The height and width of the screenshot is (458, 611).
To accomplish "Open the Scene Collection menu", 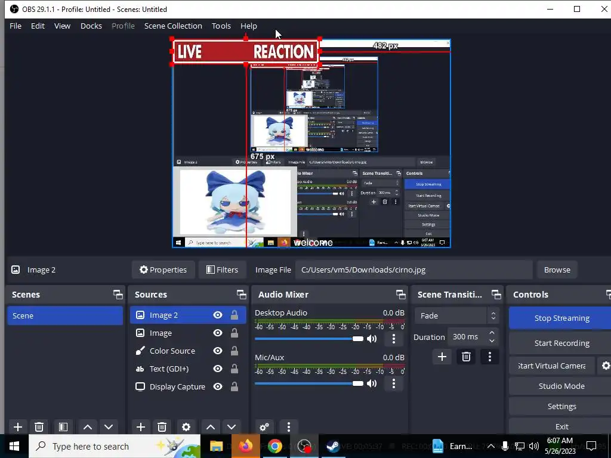I will click(x=173, y=26).
